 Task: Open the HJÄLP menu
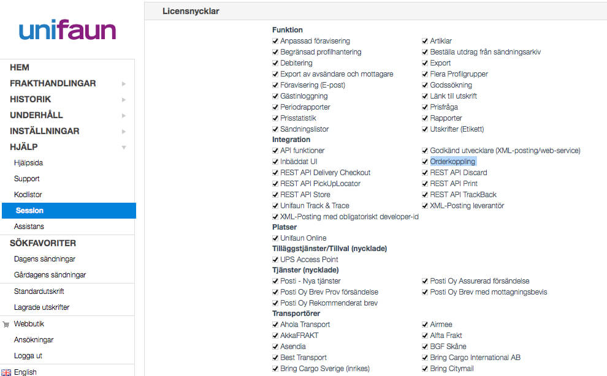click(24, 146)
